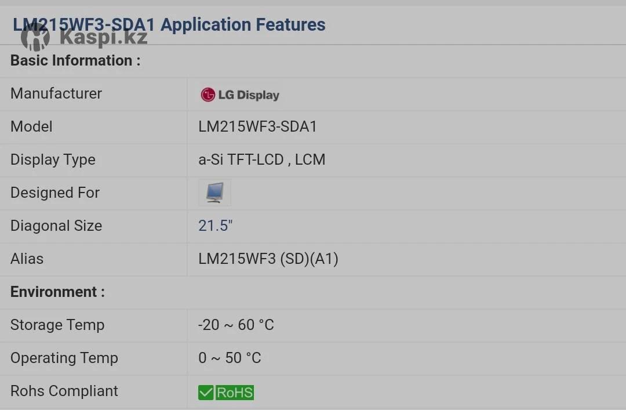This screenshot has width=626, height=410.
Task: Click the 'Storage Temp' row label
Action: pos(57,325)
